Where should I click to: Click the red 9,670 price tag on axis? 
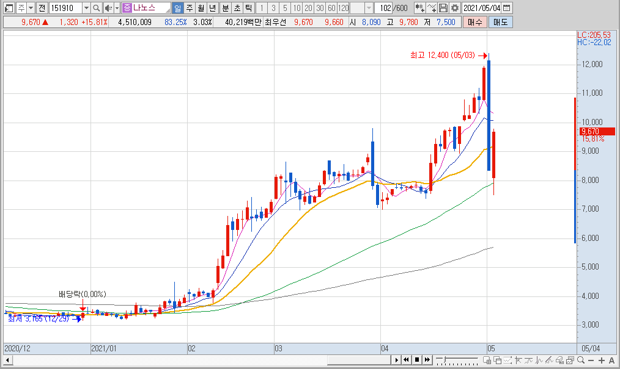click(x=597, y=131)
